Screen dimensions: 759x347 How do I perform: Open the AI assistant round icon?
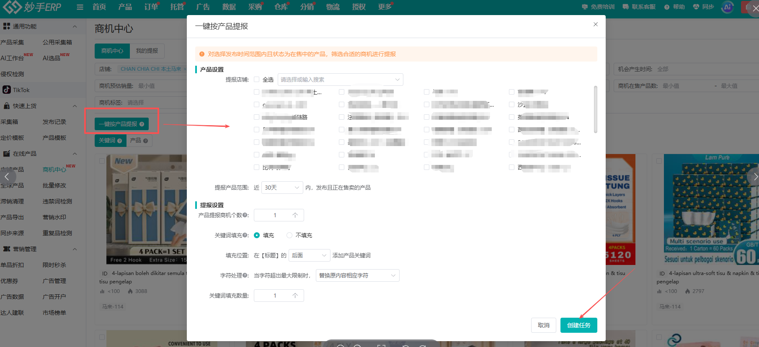pyautogui.click(x=728, y=7)
